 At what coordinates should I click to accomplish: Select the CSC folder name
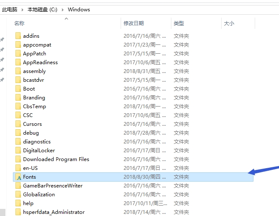(x=28, y=115)
